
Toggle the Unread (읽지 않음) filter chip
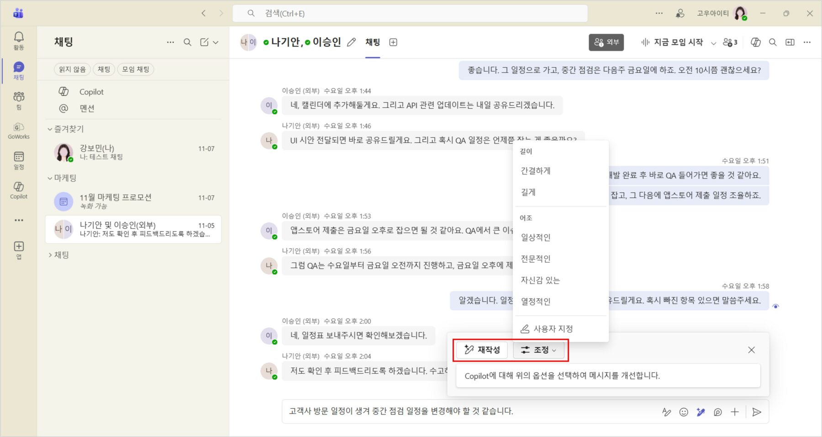coord(72,69)
